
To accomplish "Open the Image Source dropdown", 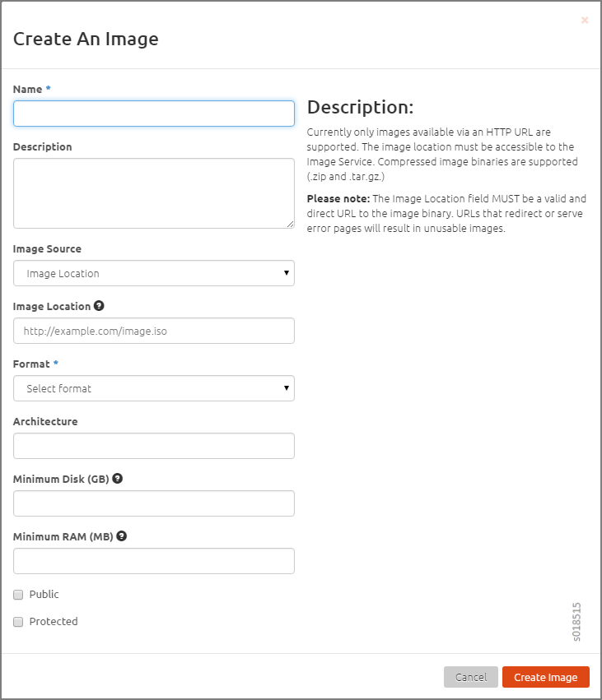I will [x=154, y=273].
